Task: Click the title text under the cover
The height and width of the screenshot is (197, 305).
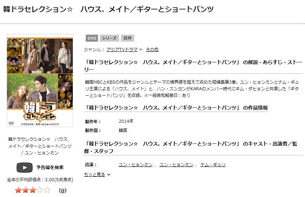Action: pos(40,146)
